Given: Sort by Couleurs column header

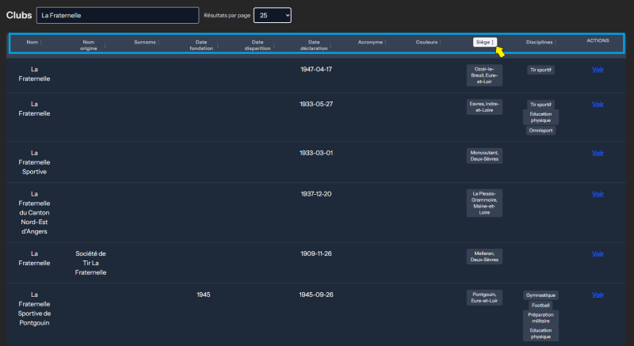Looking at the screenshot, I should 429,42.
